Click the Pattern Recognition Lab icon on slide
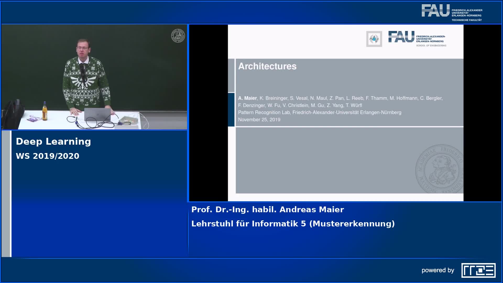Viewport: 503px width, 283px height. [x=374, y=39]
